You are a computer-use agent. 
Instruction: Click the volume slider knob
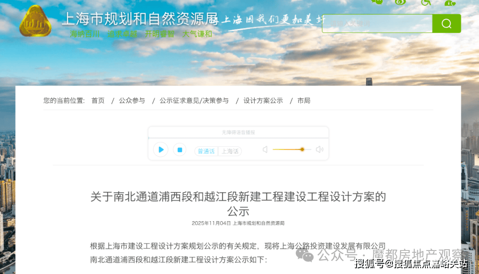(302, 149)
